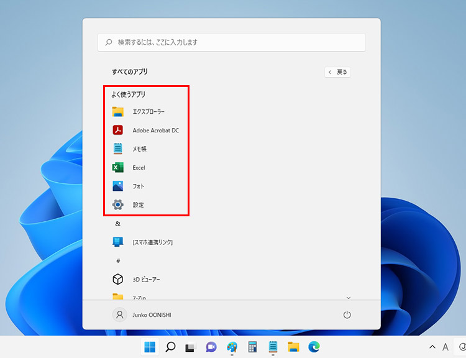Open メモ帳 in the app list

(139, 149)
